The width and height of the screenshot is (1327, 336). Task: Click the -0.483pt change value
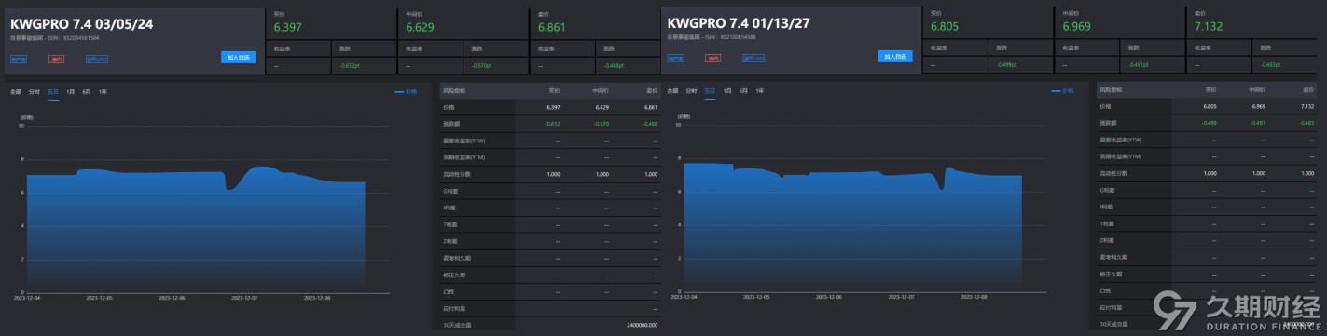tap(1271, 65)
